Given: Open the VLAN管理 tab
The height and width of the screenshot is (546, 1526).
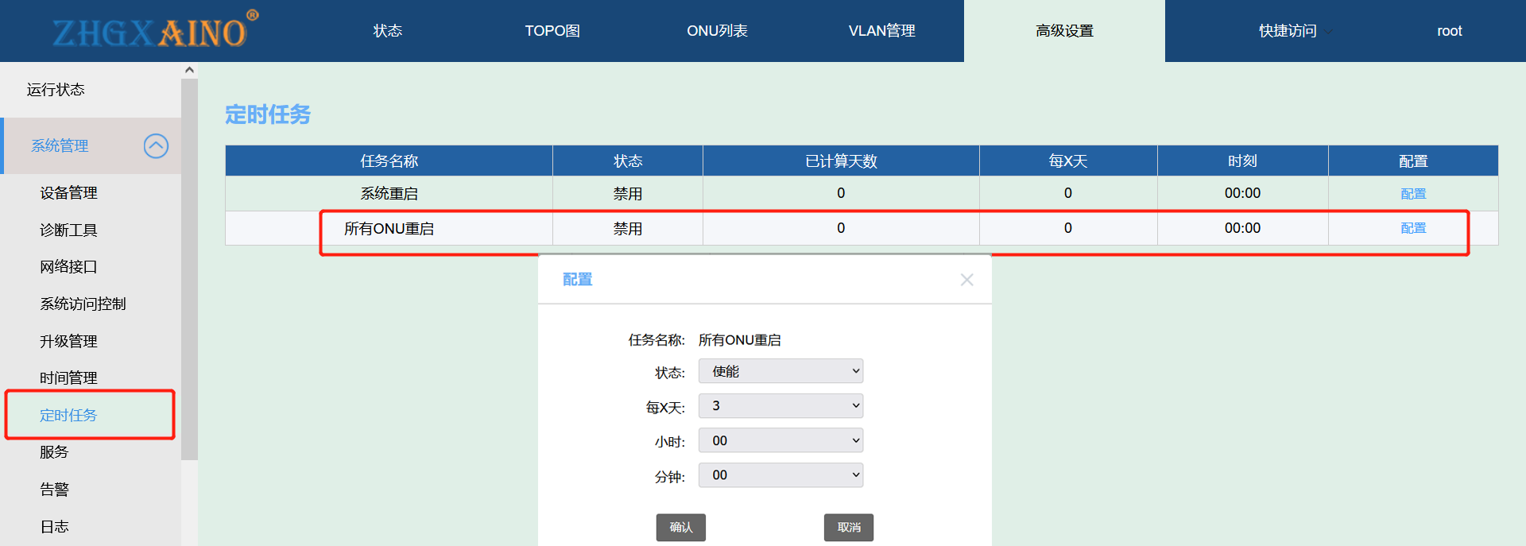Looking at the screenshot, I should [881, 31].
